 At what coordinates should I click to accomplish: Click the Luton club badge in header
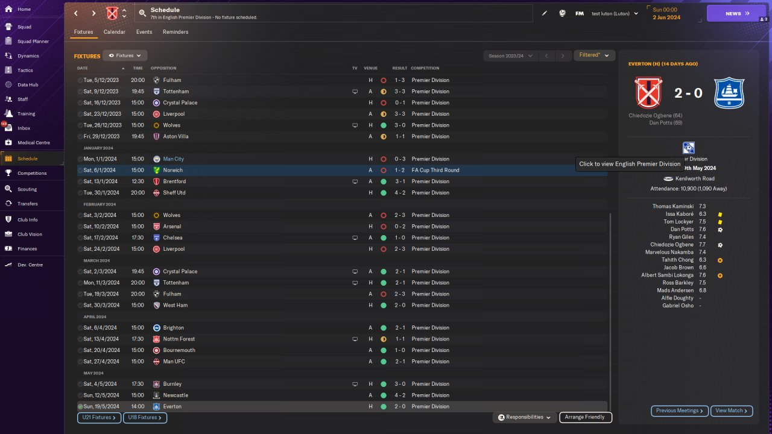(112, 13)
